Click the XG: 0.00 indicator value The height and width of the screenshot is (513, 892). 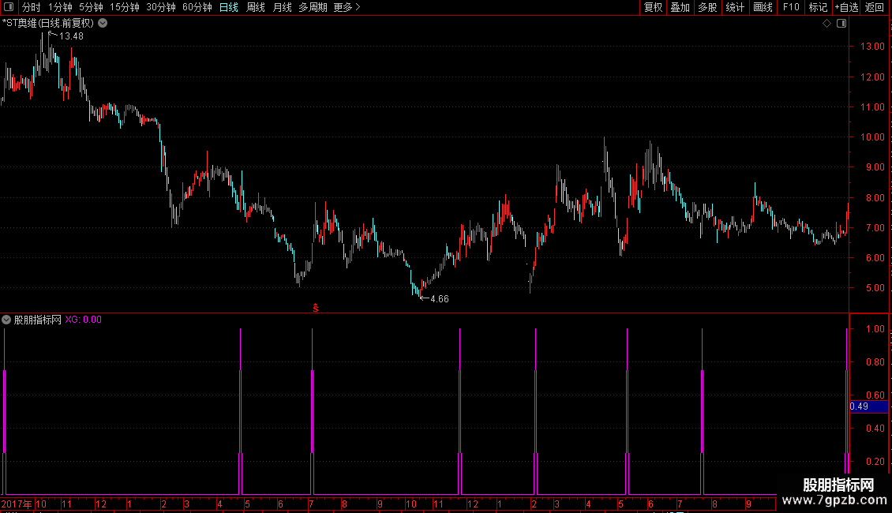pyautogui.click(x=83, y=320)
